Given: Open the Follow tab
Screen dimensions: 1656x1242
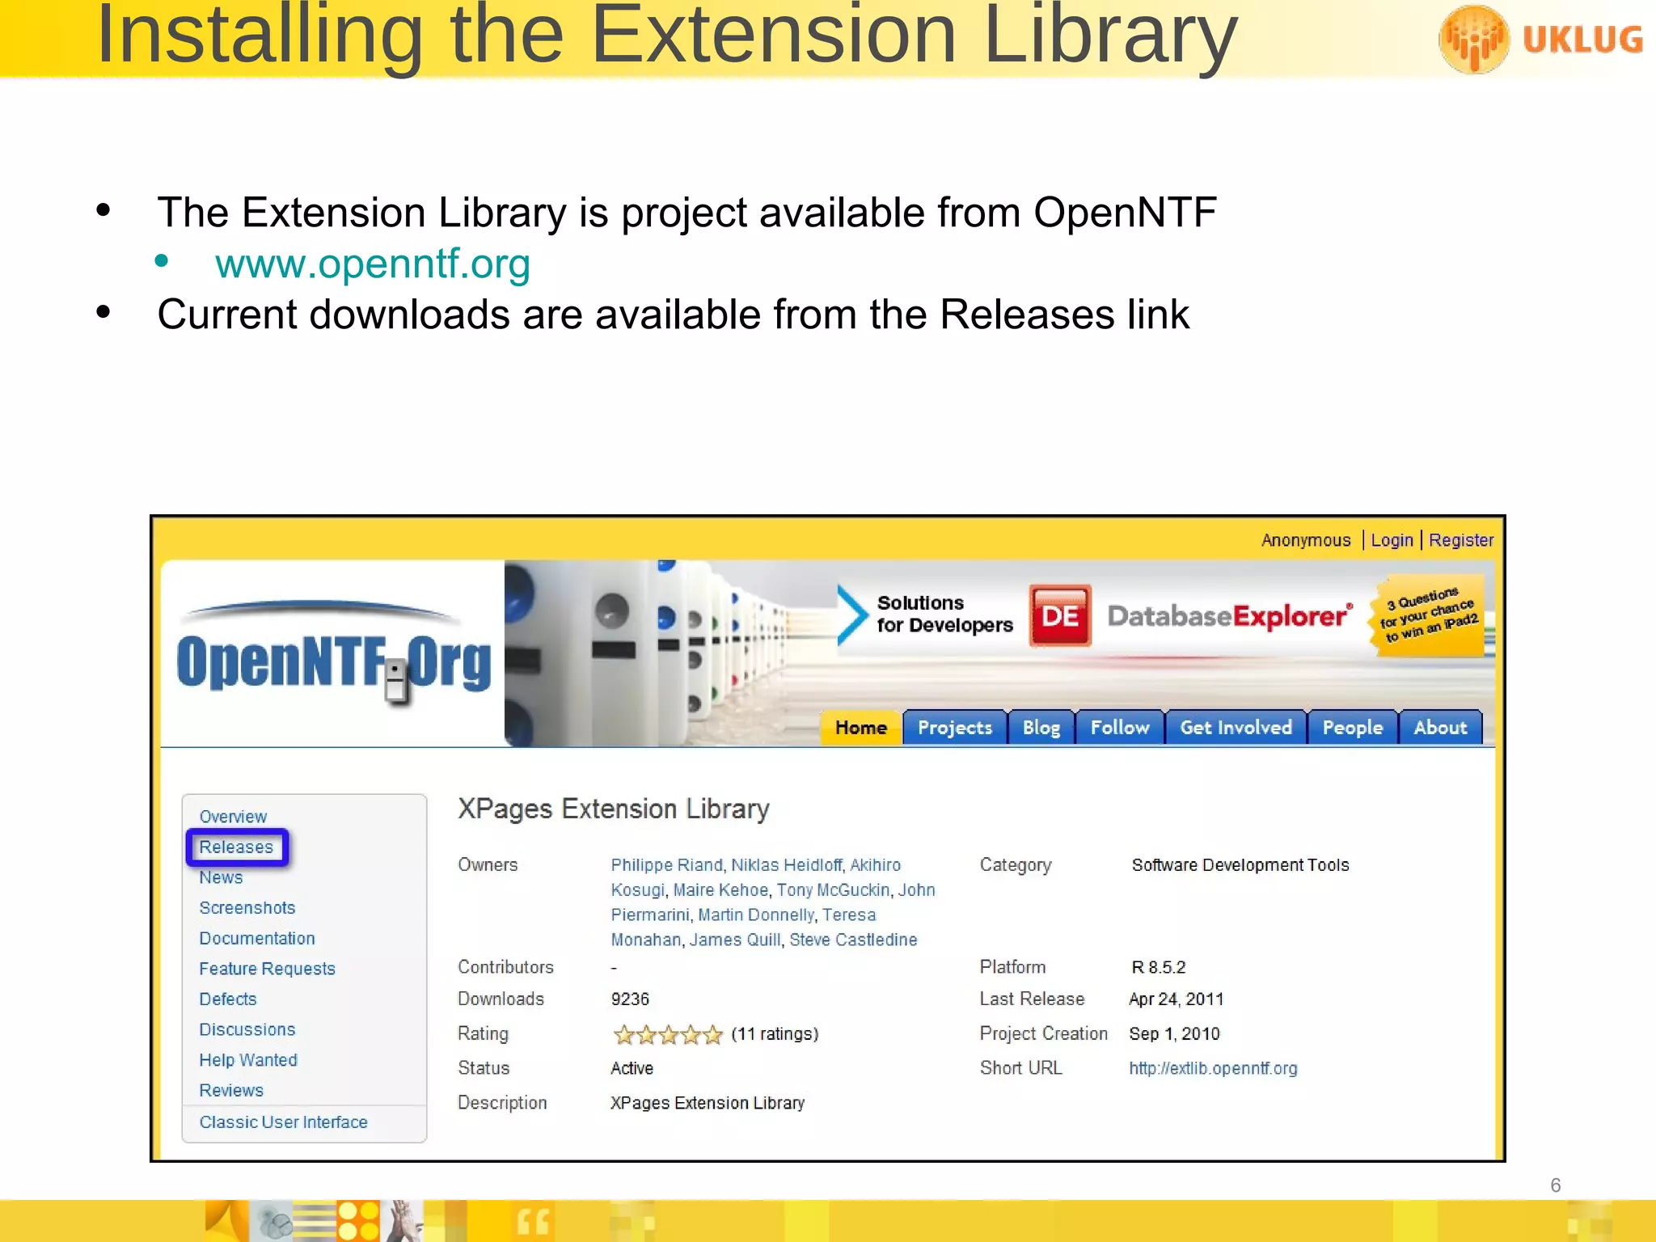Looking at the screenshot, I should coord(1120,728).
